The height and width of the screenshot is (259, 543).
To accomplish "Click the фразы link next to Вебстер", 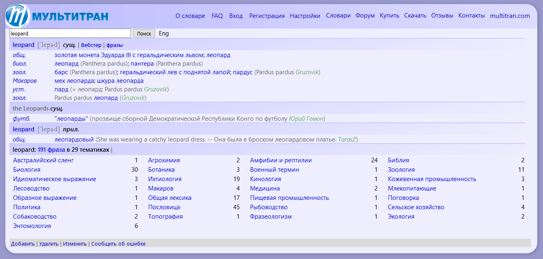I will coord(115,45).
